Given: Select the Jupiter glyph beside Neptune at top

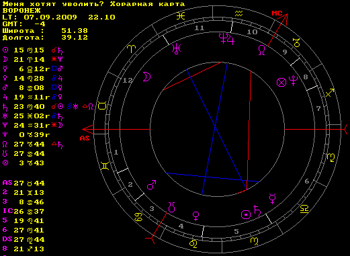Looking at the screenshot, I should (x=230, y=40).
